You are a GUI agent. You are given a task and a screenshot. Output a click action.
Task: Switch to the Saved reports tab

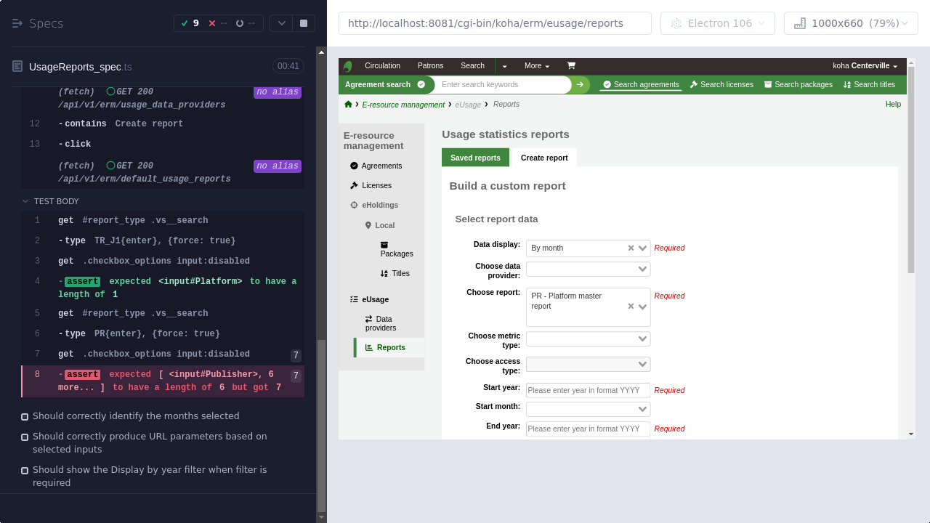coord(475,158)
